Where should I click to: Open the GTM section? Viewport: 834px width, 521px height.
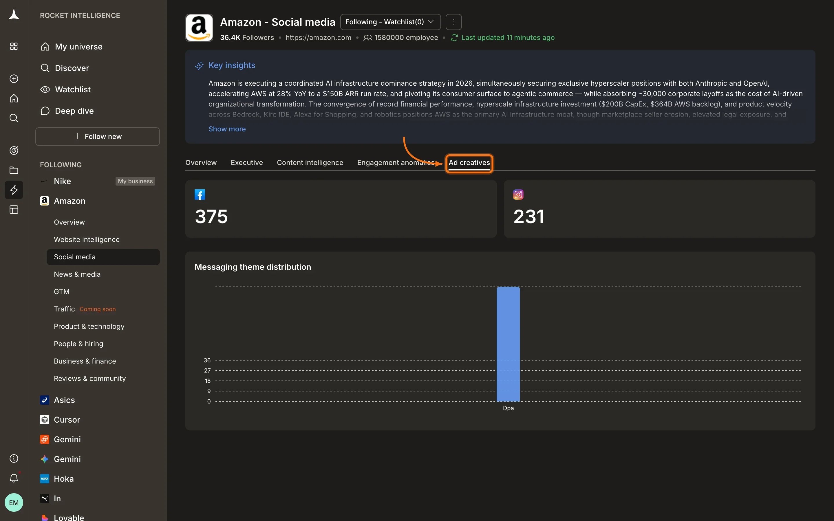pyautogui.click(x=62, y=291)
